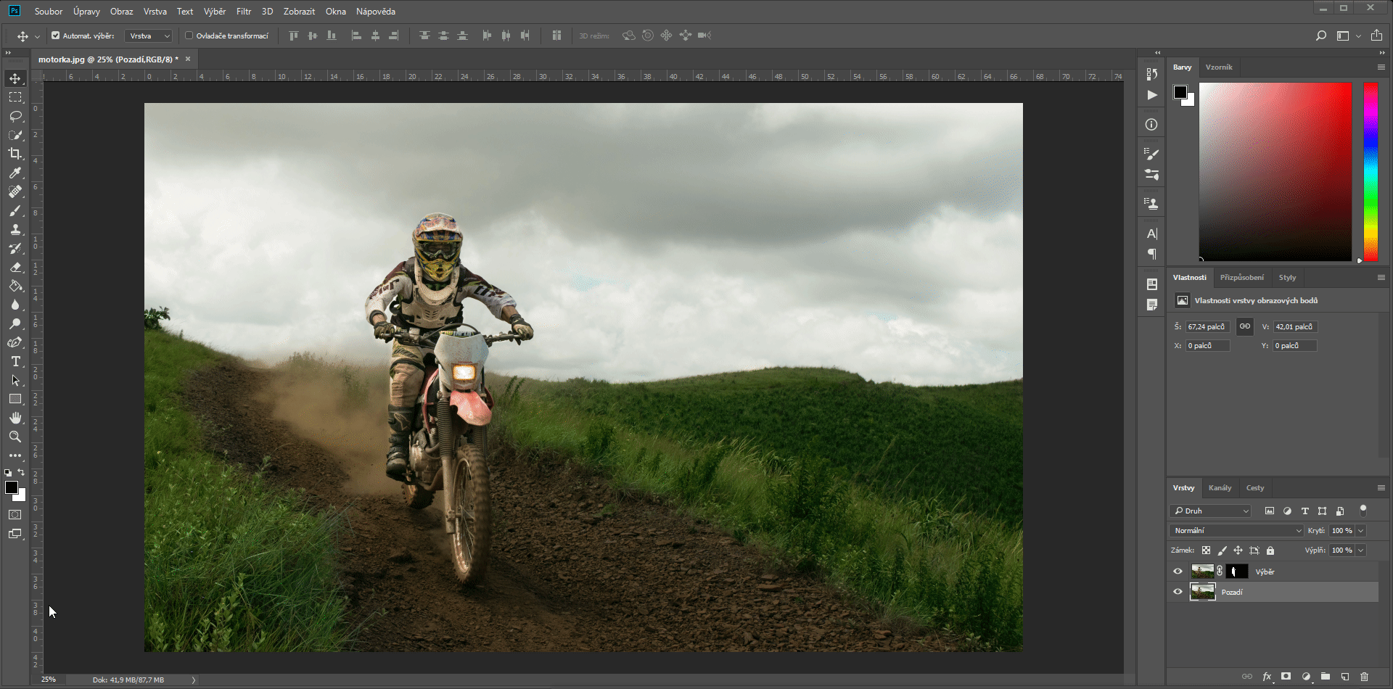Image resolution: width=1393 pixels, height=689 pixels.
Task: Open the Filtr menu
Action: pos(243,12)
